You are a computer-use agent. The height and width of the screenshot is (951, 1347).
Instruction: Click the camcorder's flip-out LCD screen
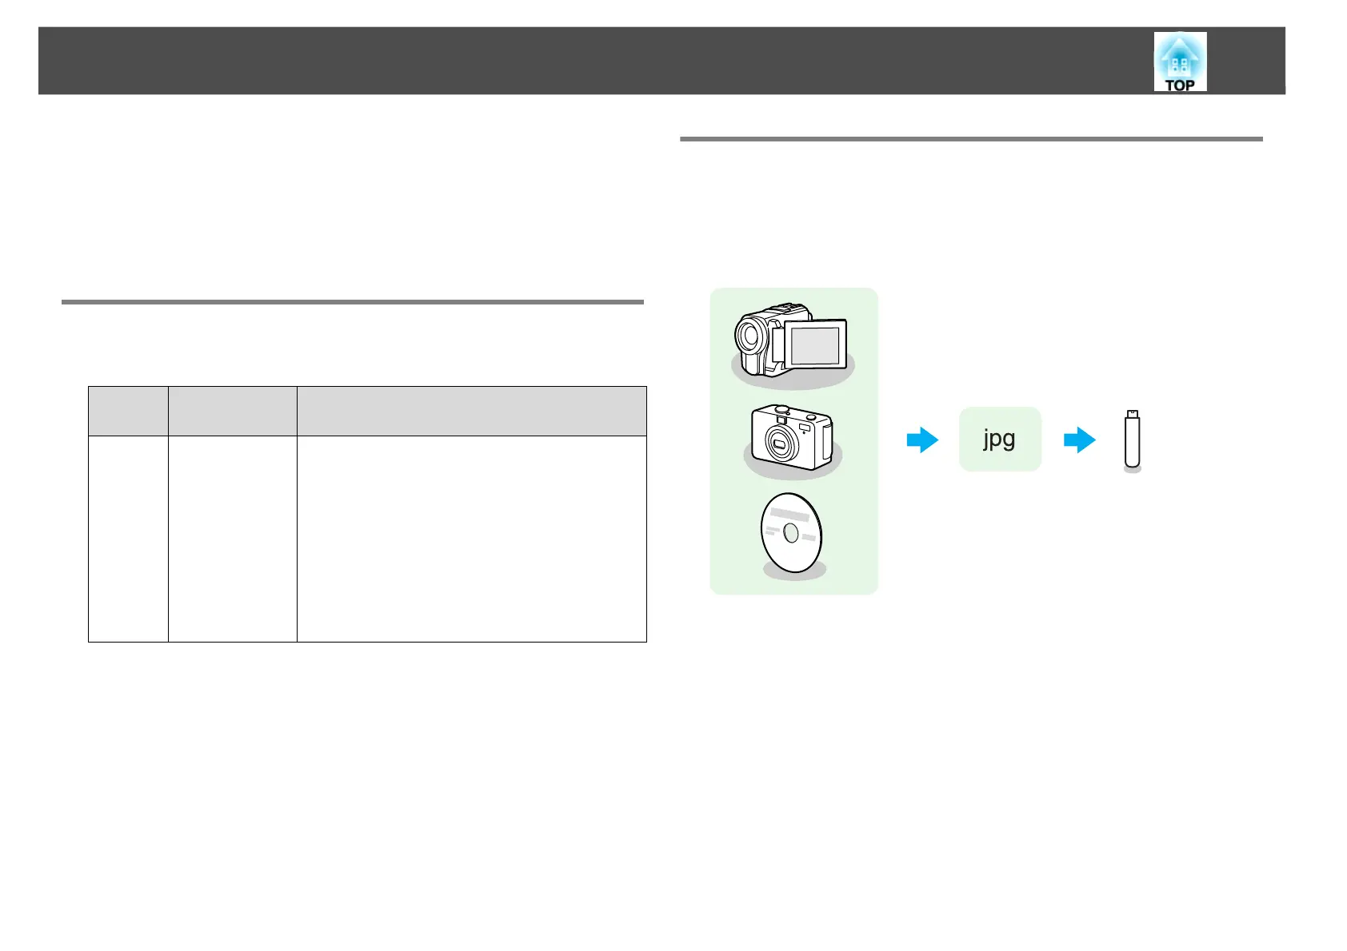pos(814,345)
